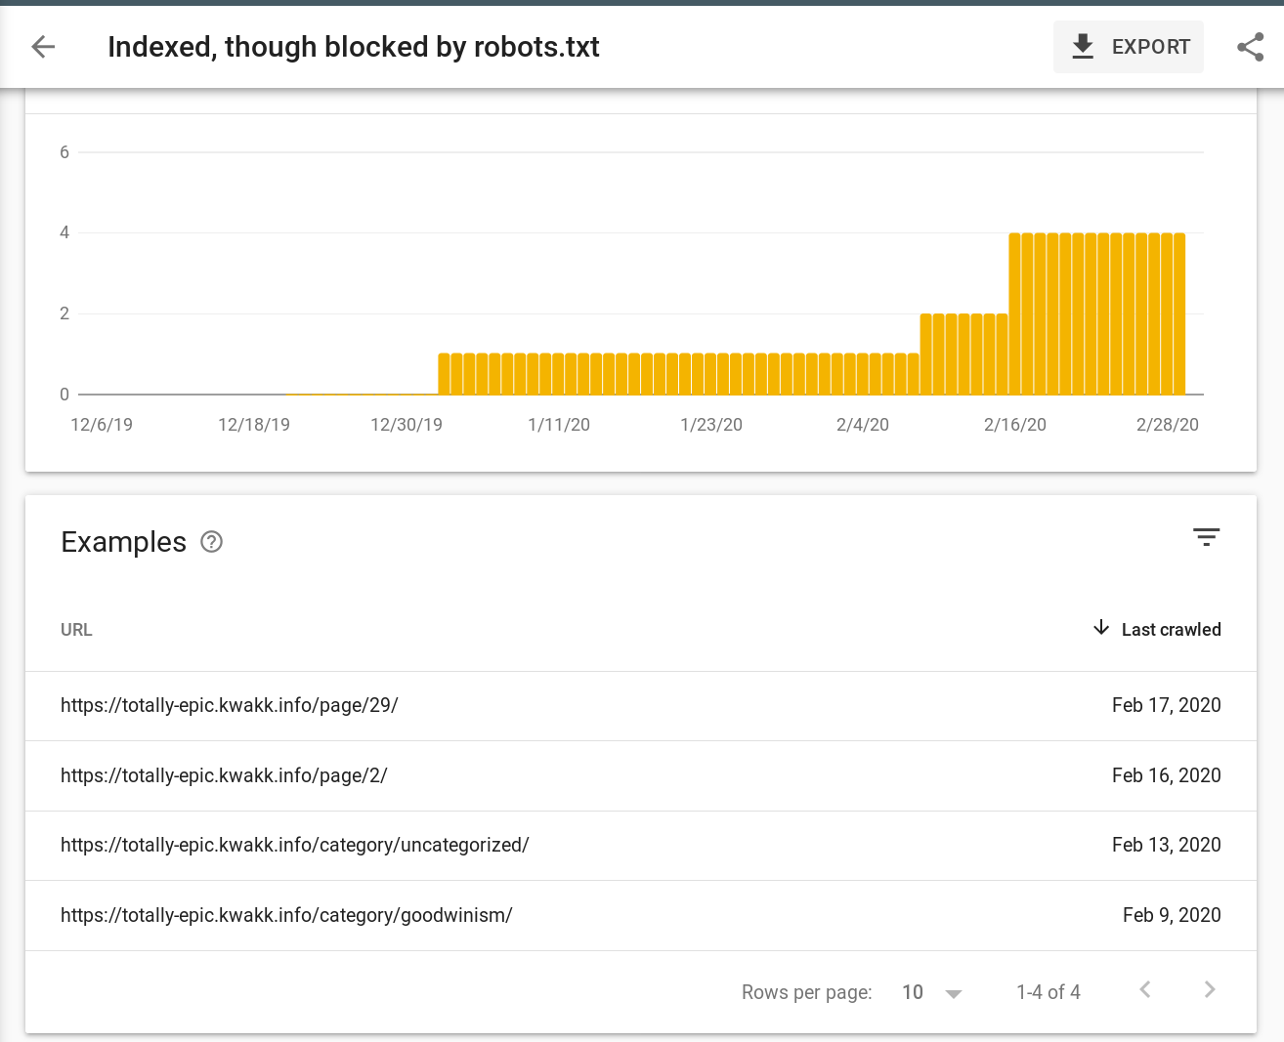Click the 12/6/19 chart axis label
The height and width of the screenshot is (1042, 1284).
pyautogui.click(x=102, y=425)
